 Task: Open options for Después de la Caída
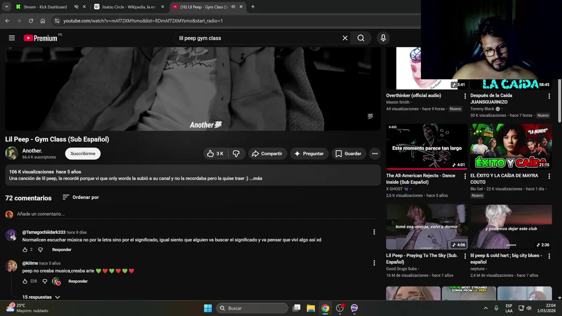click(x=549, y=96)
